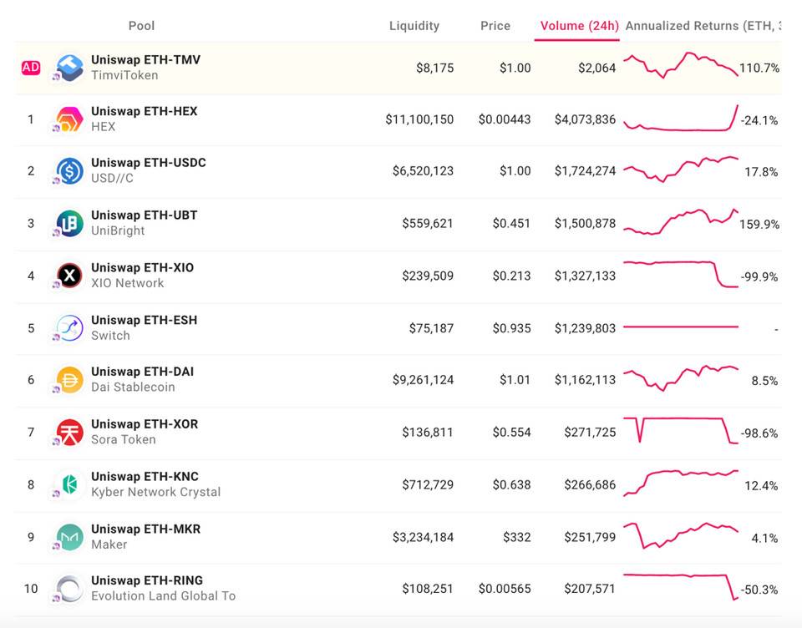802x628 pixels.
Task: Click the Kyber Network Crystal icon
Action: coord(69,484)
